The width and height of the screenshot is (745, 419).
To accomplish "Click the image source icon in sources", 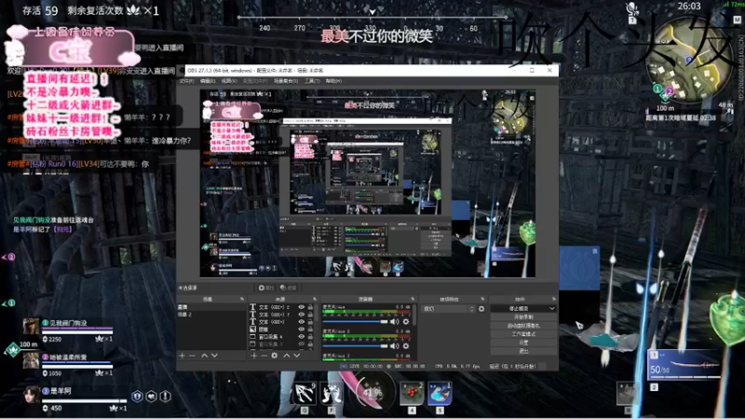I will 252,329.
